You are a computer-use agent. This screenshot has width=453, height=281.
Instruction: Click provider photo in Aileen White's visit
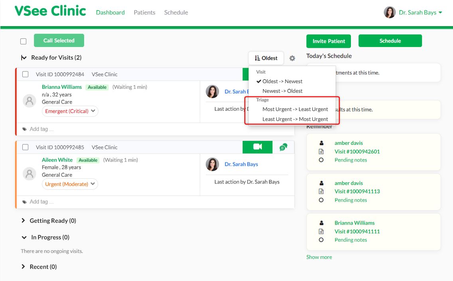point(212,164)
